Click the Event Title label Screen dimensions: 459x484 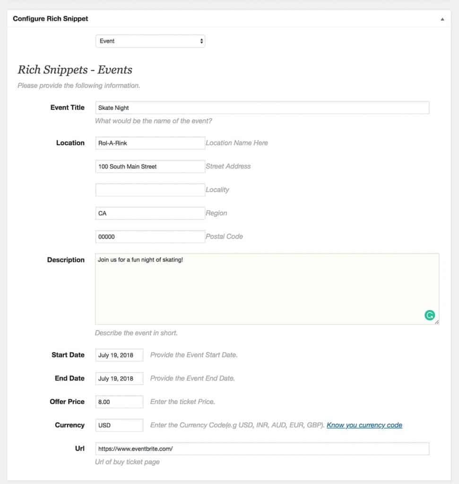tap(67, 107)
